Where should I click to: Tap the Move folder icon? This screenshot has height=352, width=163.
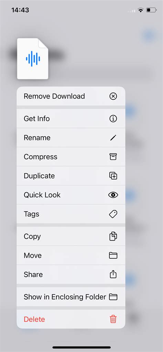click(113, 256)
